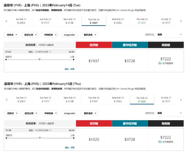Open 经停点 stops filter in Feb 16 section

[x=12, y=113]
